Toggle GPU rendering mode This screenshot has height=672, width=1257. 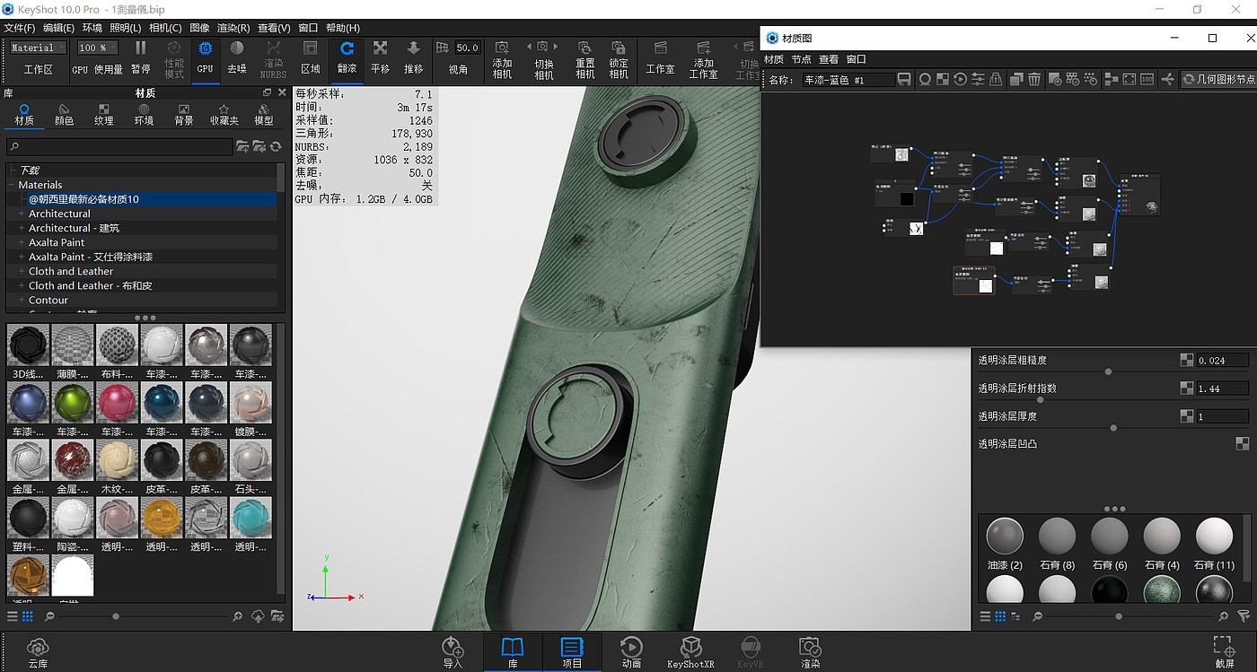click(205, 56)
